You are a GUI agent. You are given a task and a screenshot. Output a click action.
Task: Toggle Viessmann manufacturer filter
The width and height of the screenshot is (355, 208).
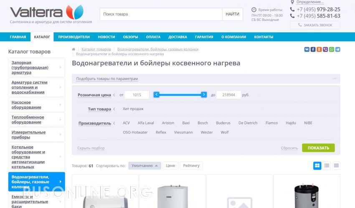click(183, 132)
